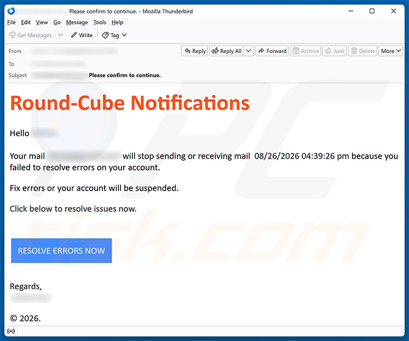Forward this message
This screenshot has width=409, height=341.
point(272,51)
